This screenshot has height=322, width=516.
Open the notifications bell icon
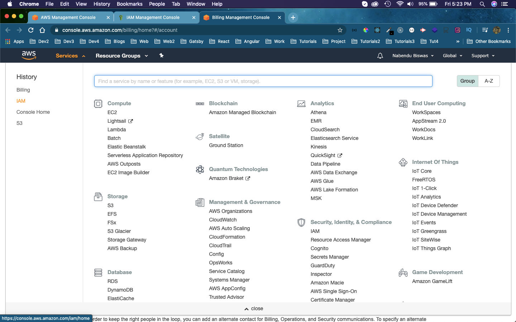coord(380,56)
